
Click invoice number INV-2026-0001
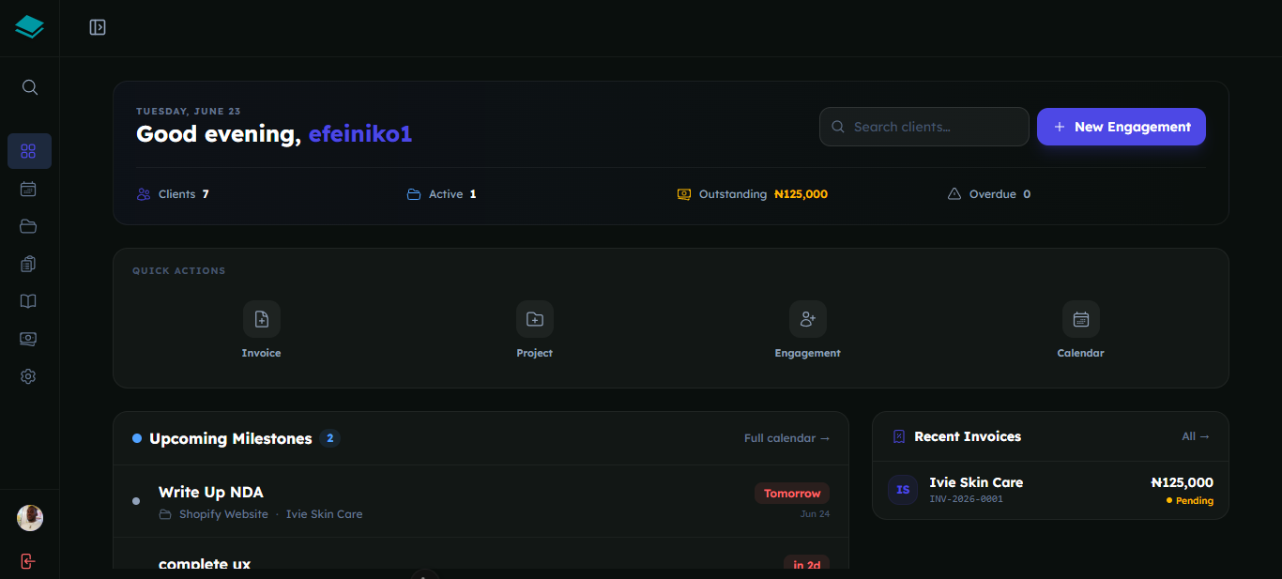coord(967,499)
